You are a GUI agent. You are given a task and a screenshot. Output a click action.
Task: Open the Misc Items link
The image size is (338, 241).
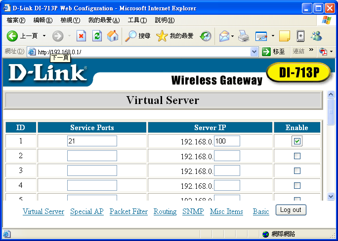pos(226,211)
